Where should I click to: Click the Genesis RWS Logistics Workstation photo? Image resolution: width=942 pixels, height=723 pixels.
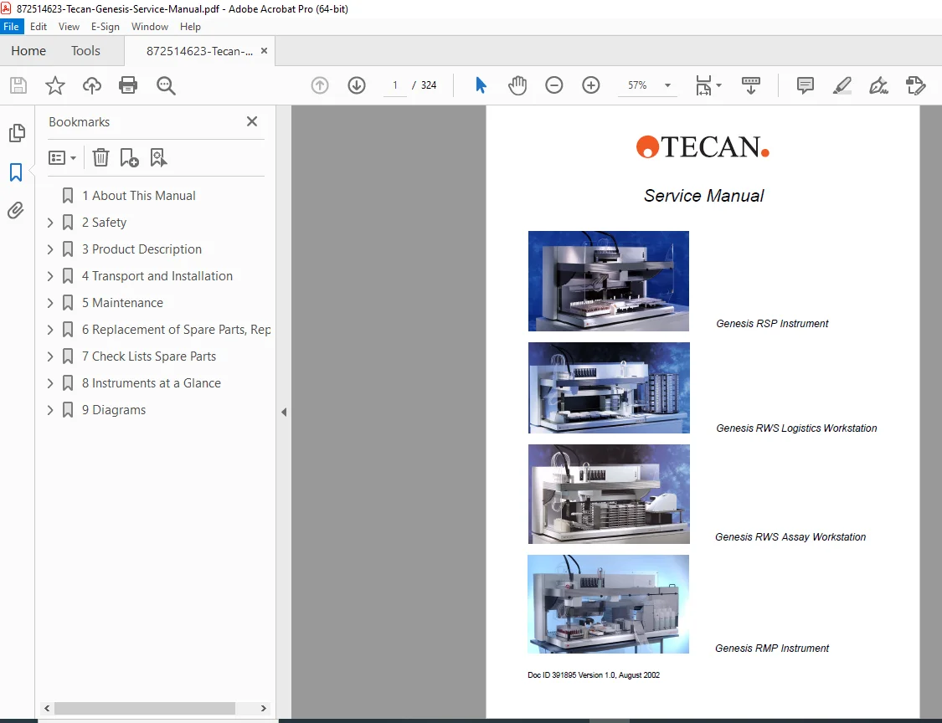click(x=610, y=388)
